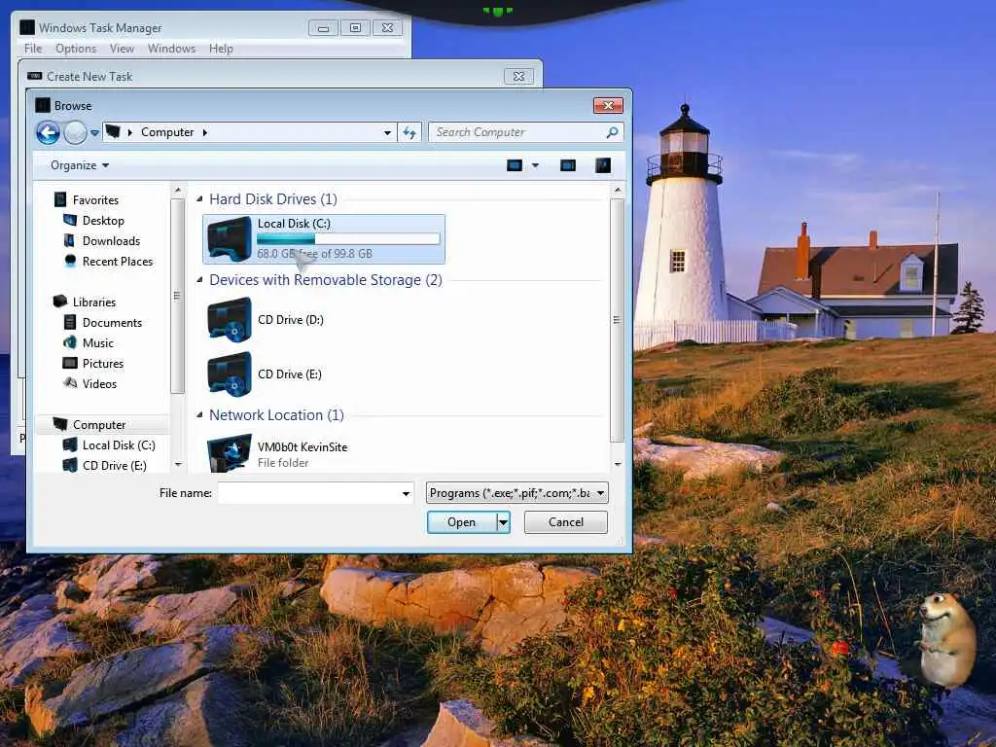
Task: Click the Videos library icon
Action: coord(70,383)
